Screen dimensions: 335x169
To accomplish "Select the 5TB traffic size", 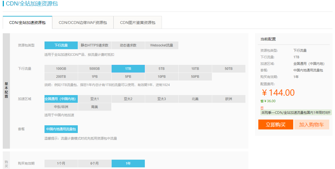I will coord(162,68).
